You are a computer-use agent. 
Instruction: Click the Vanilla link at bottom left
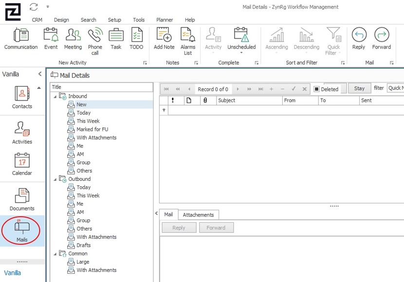point(12,273)
